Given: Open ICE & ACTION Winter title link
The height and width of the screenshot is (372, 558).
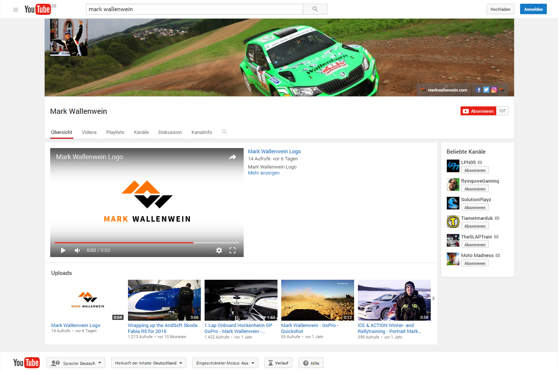Looking at the screenshot, I should click(389, 328).
